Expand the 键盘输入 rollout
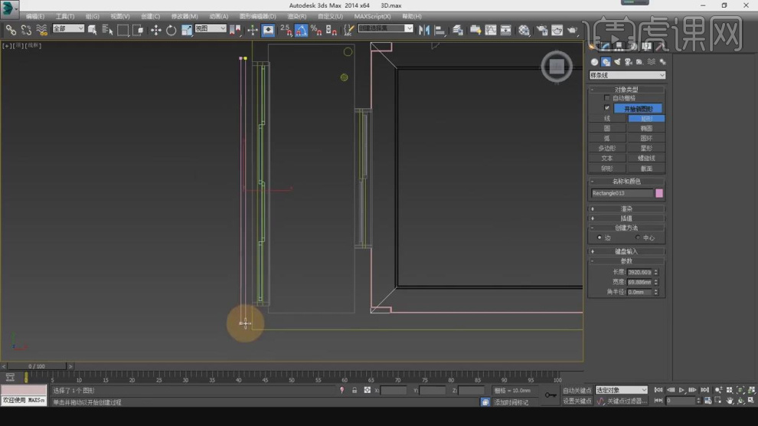Image resolution: width=758 pixels, height=426 pixels. tap(626, 251)
